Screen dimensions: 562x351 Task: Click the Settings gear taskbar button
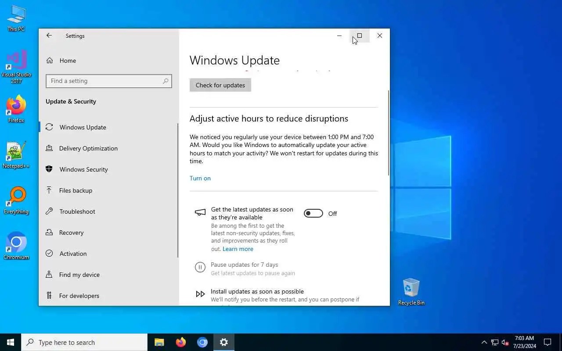(224, 342)
